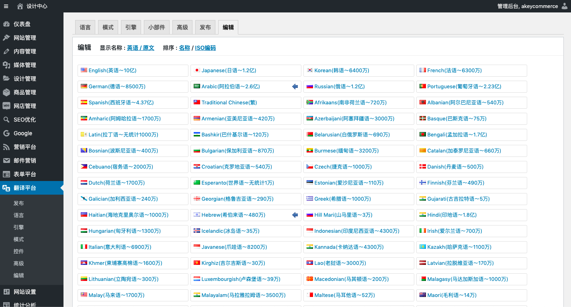Click the user avatar icon at top right
571x307 pixels.
pyautogui.click(x=565, y=6)
